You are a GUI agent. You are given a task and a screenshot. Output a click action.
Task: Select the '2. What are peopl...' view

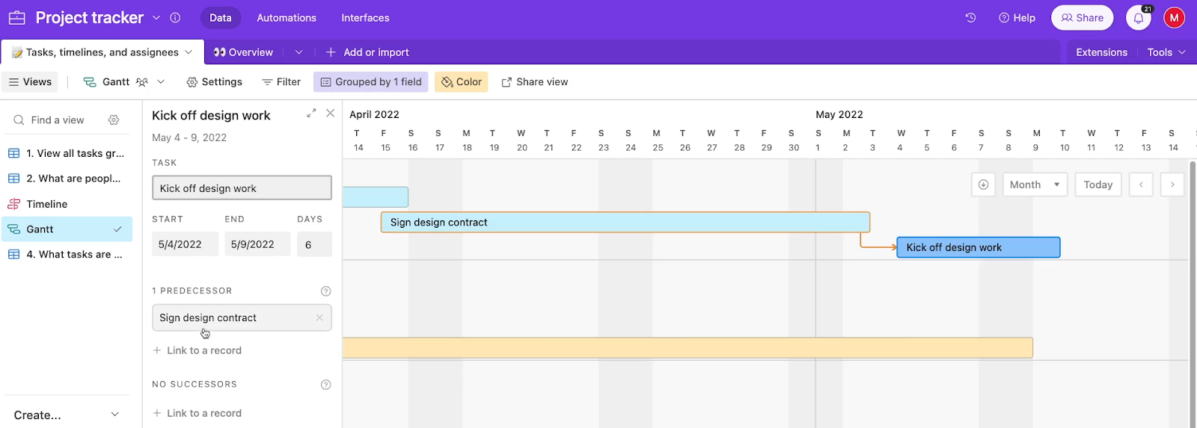click(x=67, y=179)
